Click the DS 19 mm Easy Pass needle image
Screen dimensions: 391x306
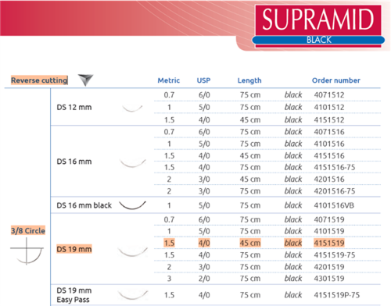[132, 295]
